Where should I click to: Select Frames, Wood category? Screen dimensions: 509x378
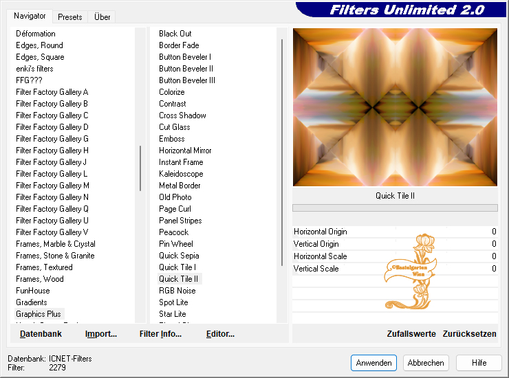(x=40, y=279)
